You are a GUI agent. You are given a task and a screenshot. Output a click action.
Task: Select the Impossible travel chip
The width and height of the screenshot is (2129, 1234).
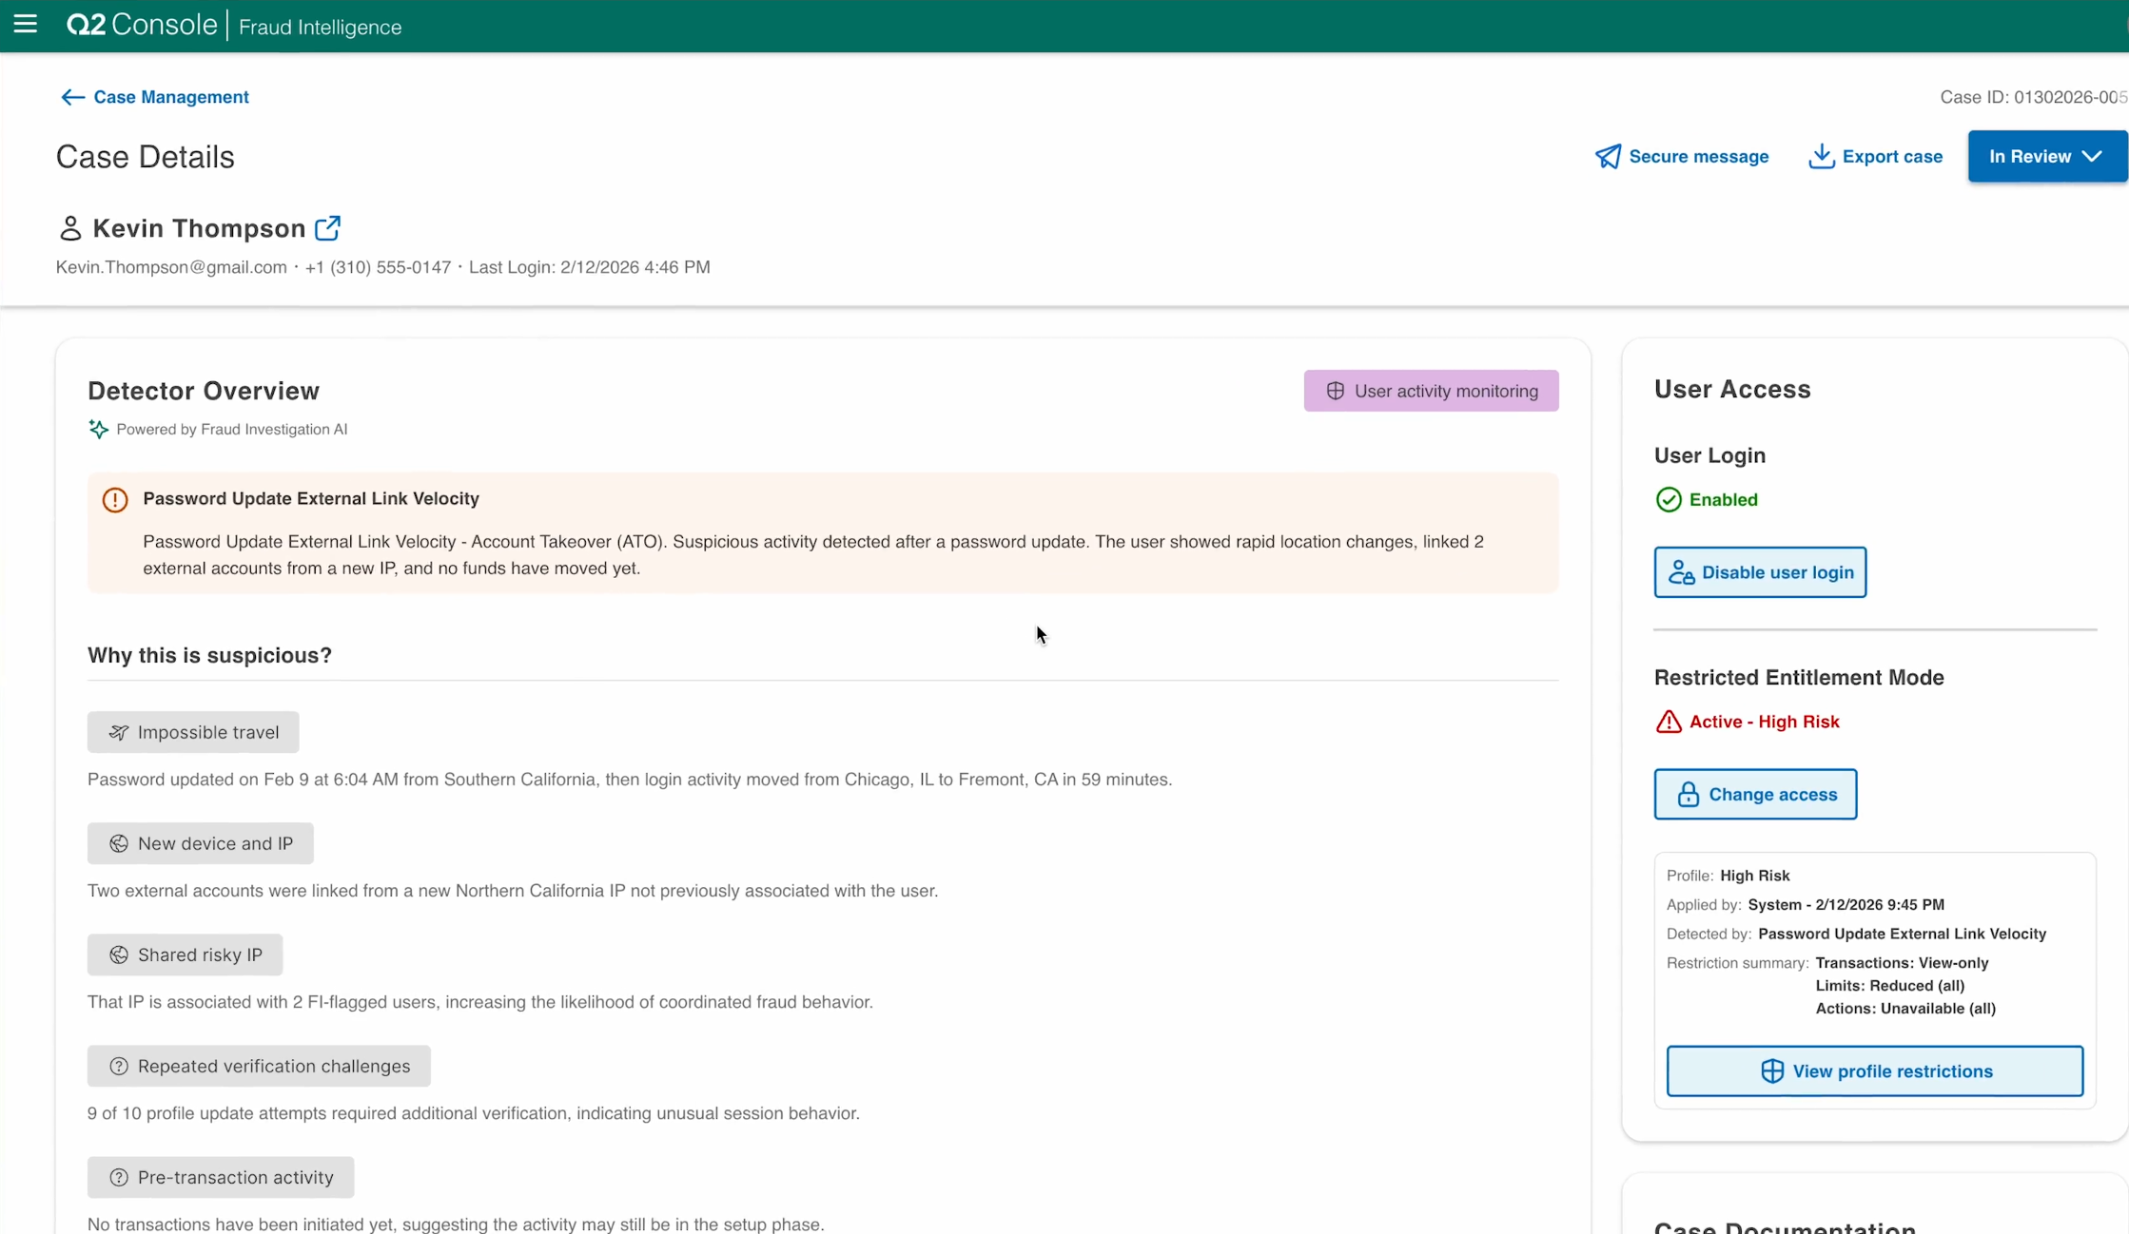(193, 732)
